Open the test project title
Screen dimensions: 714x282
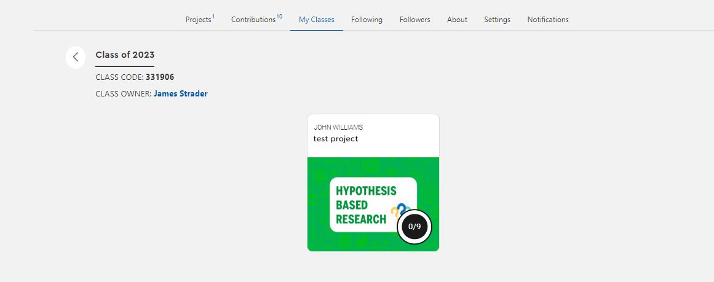click(x=336, y=139)
